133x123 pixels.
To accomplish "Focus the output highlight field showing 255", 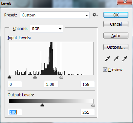I will 88,112.
